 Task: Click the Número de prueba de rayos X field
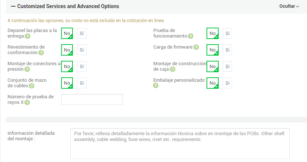(92, 99)
